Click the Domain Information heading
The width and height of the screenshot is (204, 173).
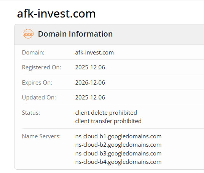click(x=75, y=34)
